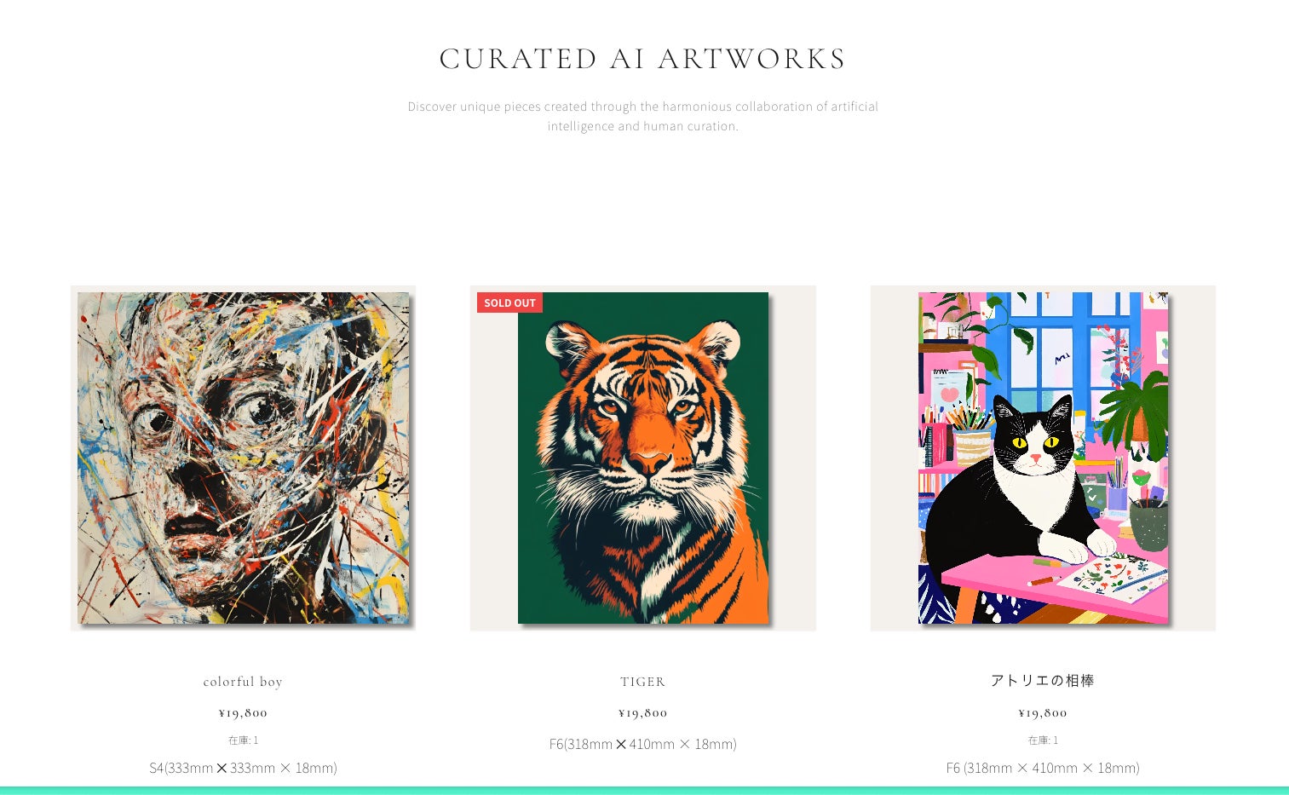Click the SOLD OUT badge on TIGER

click(509, 302)
